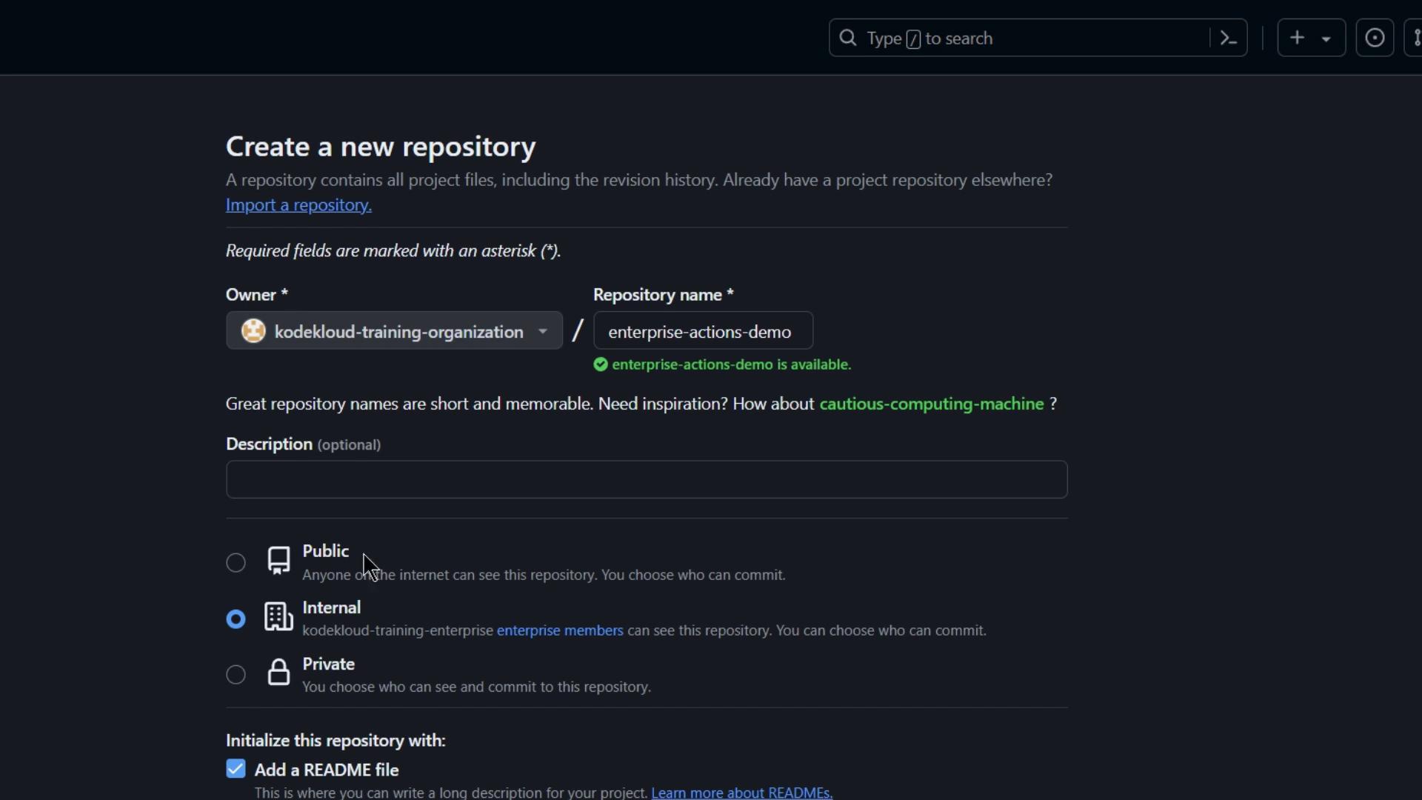Open the enterprise members link
Viewport: 1422px width, 800px height.
click(x=560, y=630)
